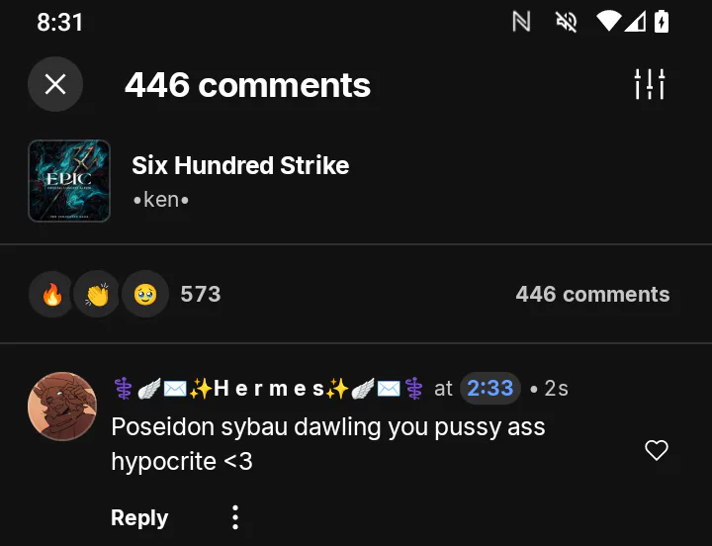712x546 pixels.
Task: Open the Hermes username profile
Action: click(268, 389)
